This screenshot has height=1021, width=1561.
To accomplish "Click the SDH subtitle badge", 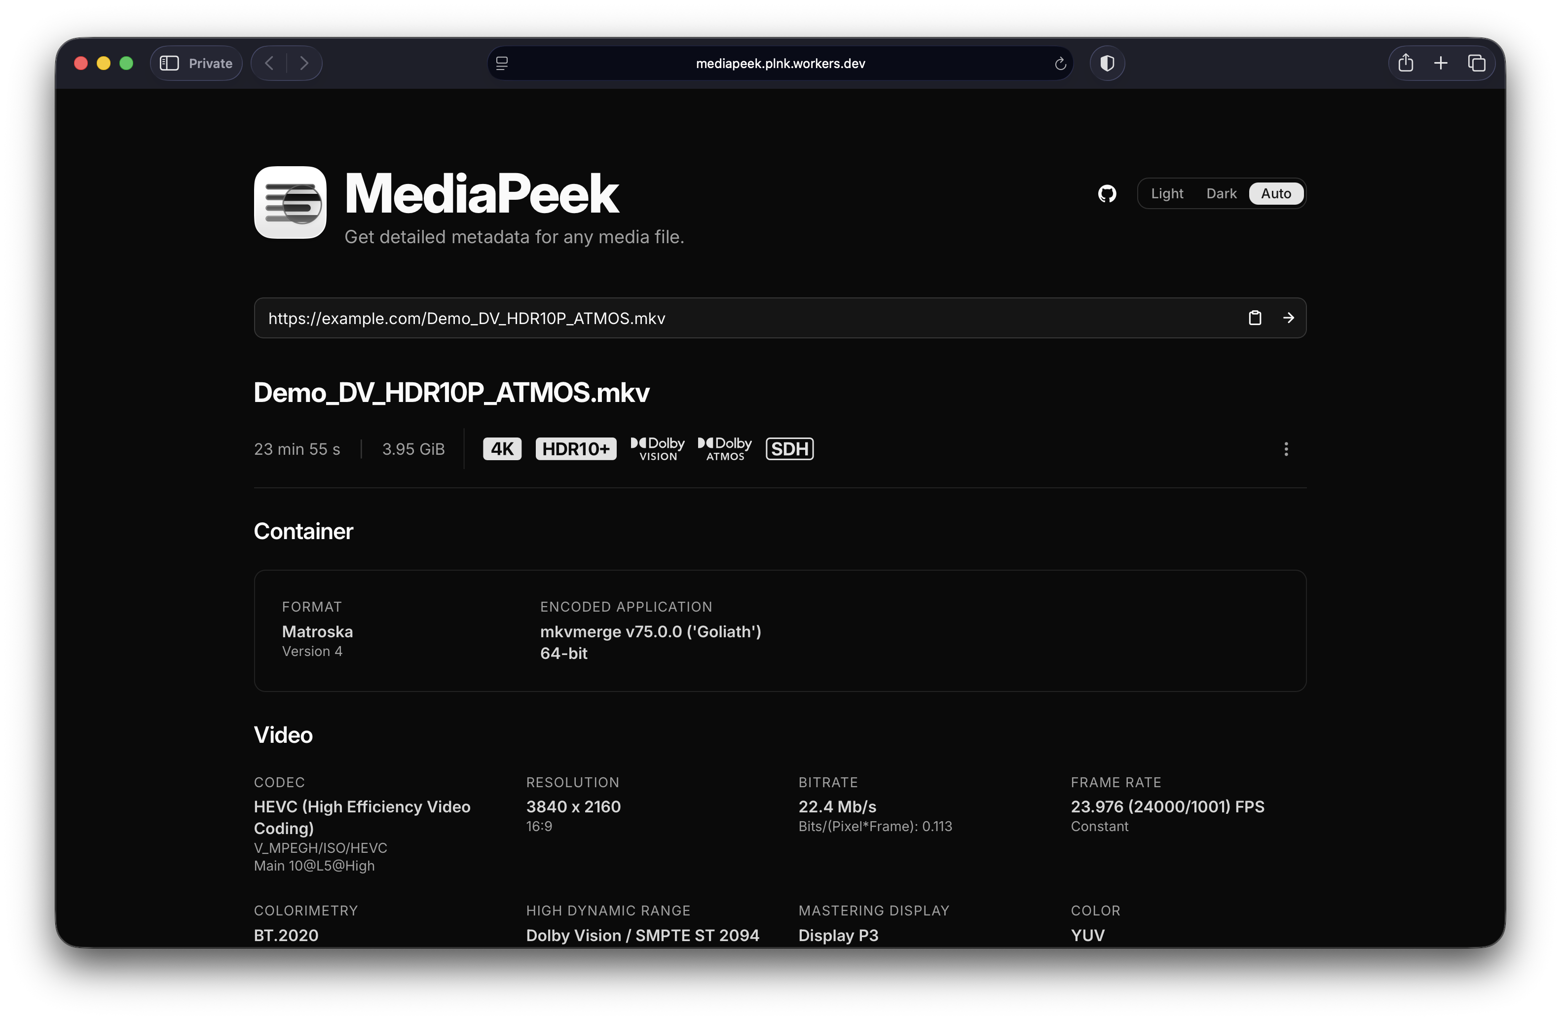I will (x=789, y=448).
